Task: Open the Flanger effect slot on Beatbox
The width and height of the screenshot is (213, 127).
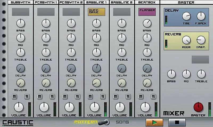Action: 147,12
